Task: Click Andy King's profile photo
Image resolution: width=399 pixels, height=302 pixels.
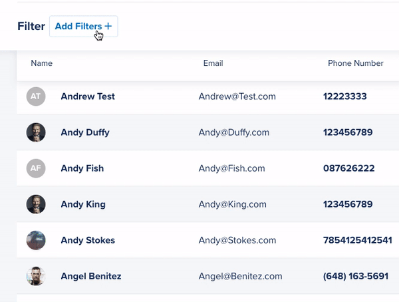Action: pos(36,204)
